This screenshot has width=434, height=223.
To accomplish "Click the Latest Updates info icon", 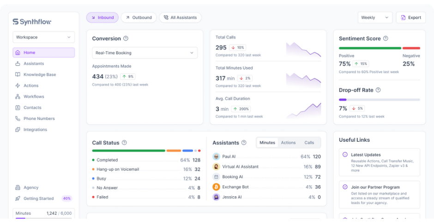I will tap(345, 155).
